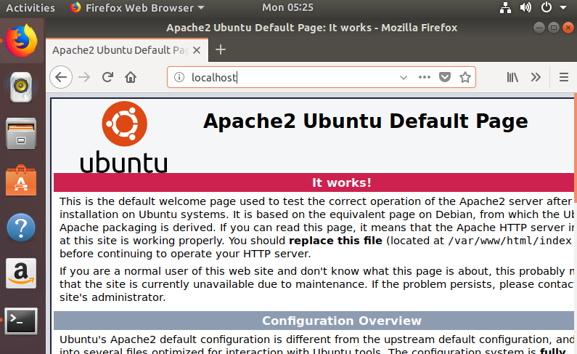Image resolution: width=577 pixels, height=354 pixels.
Task: Launch Firefox from the dock
Action: coord(21,41)
